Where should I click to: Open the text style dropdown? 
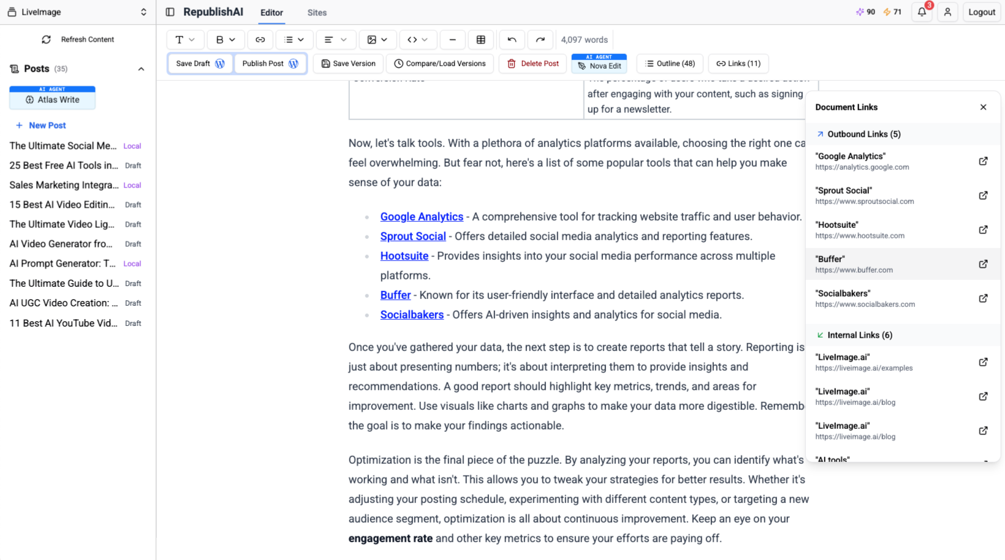click(184, 40)
